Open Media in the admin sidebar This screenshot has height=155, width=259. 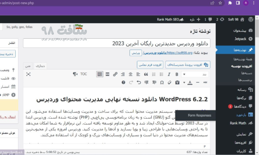[x=235, y=90]
